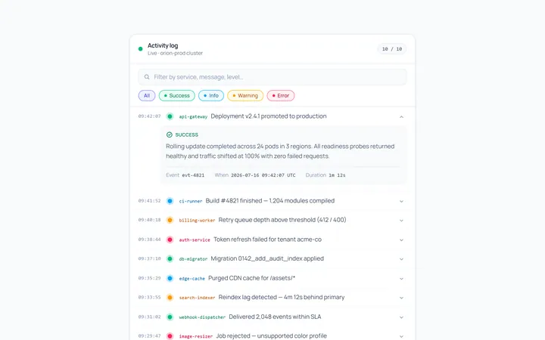Click the duration value 1m 12s
This screenshot has height=340, width=545.
coord(337,175)
